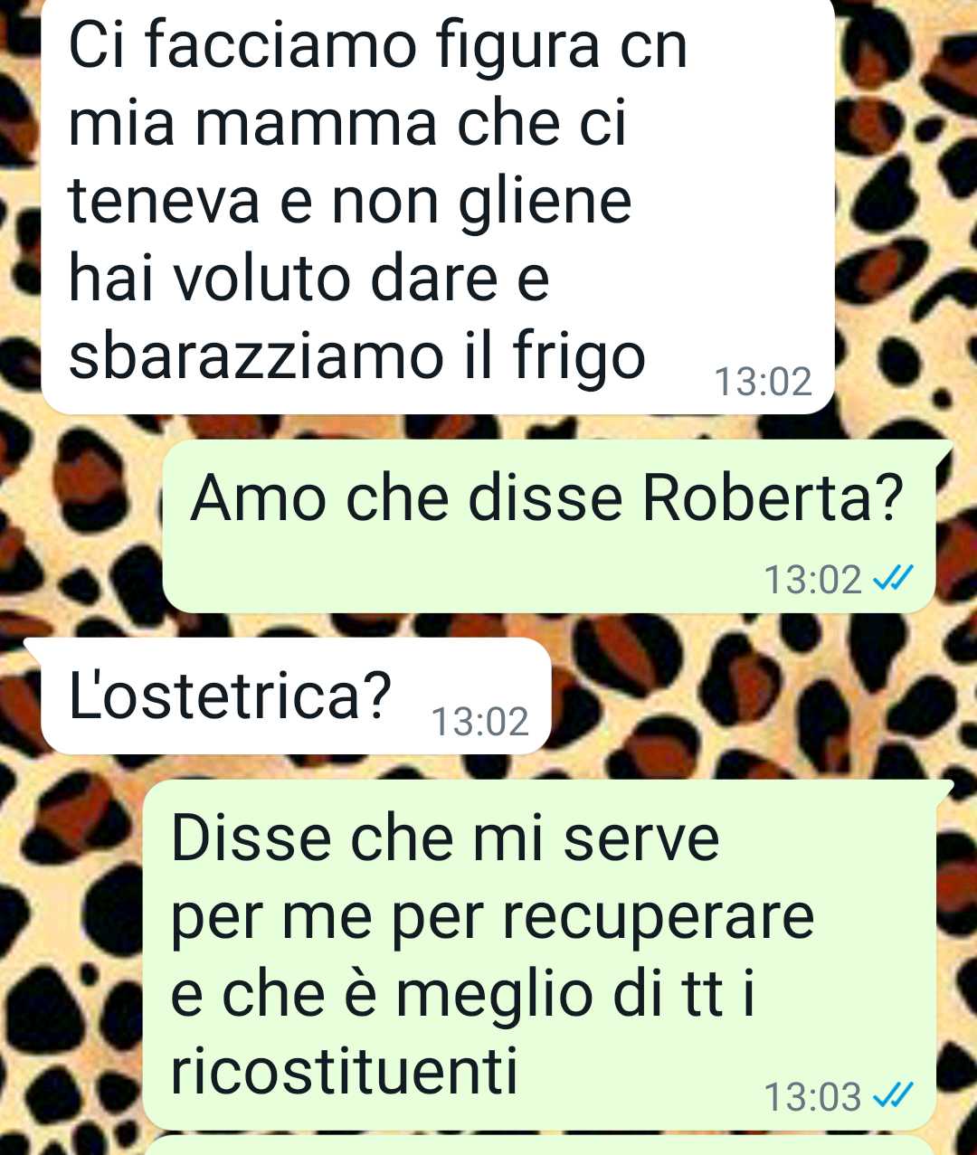The width and height of the screenshot is (977, 1155).
Task: Tap the word "ricostituenti" in last message
Action: click(x=344, y=1071)
